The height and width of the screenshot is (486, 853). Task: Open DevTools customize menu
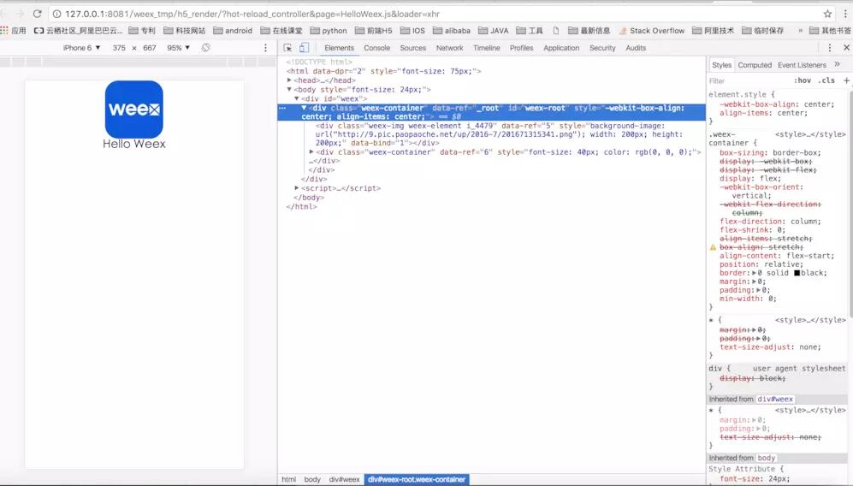pos(830,48)
